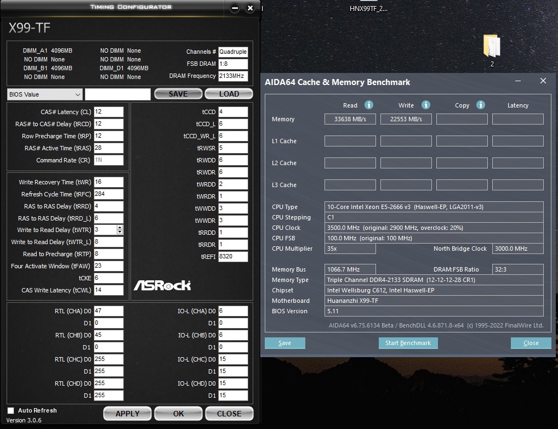The image size is (558, 429).
Task: Click the Memory Read result 33638 MB/s
Action: (x=350, y=119)
